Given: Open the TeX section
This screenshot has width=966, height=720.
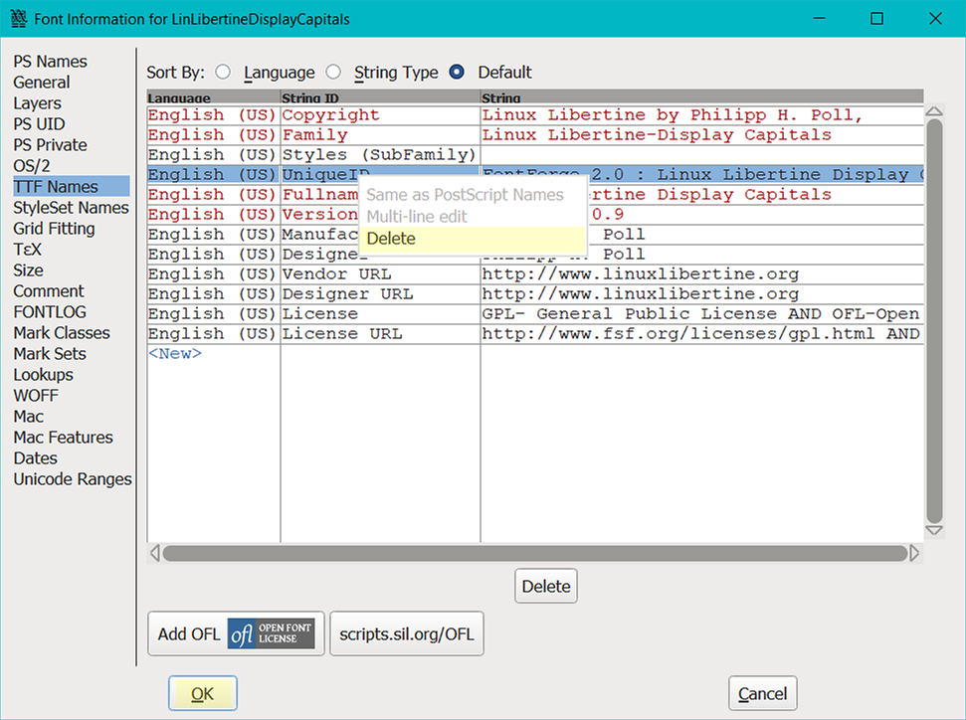Looking at the screenshot, I should (28, 250).
